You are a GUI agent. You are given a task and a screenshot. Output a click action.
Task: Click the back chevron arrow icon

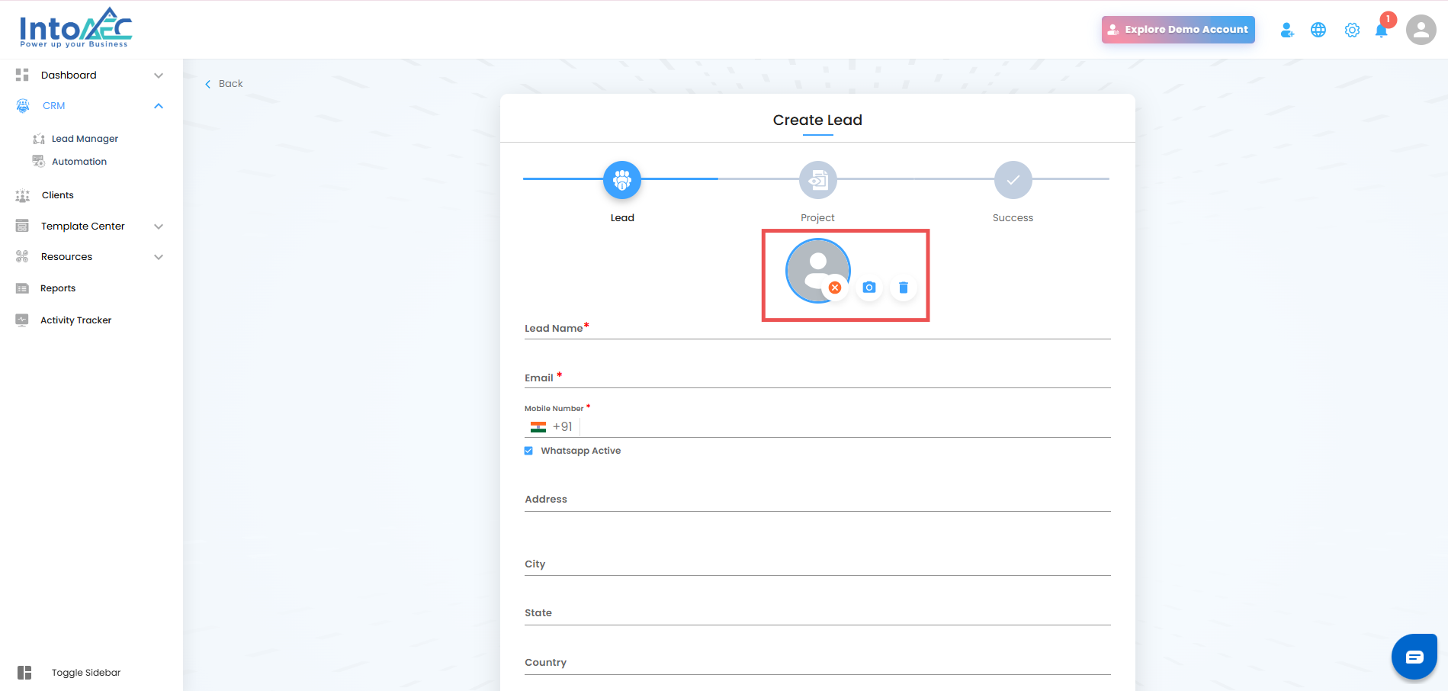pyautogui.click(x=207, y=84)
